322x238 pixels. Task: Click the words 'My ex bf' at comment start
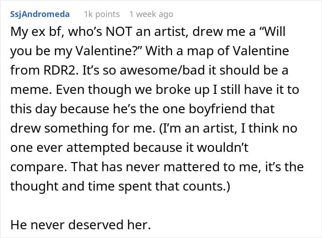[x=31, y=32]
